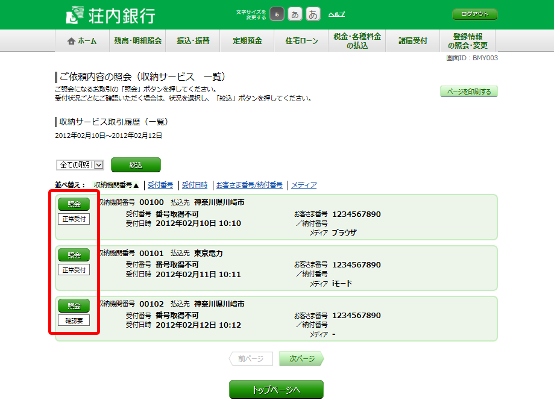The height and width of the screenshot is (409, 554).
Task: Open the ヘルプ link
Action: tap(336, 14)
